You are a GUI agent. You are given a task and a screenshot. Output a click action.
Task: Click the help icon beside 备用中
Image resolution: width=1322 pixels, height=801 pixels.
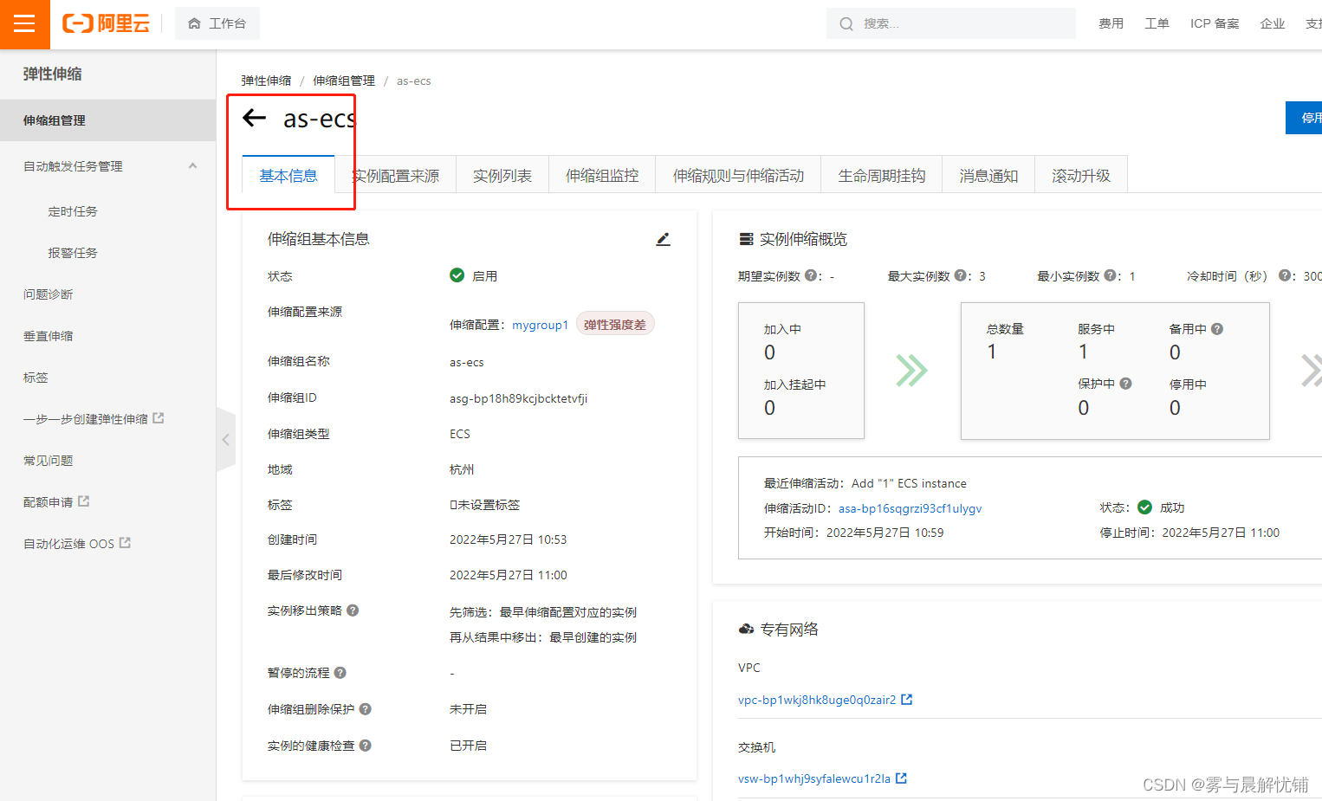(1217, 329)
